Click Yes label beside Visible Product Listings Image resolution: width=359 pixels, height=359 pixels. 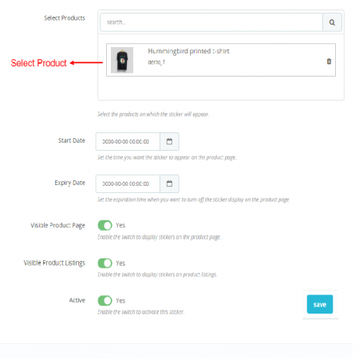point(120,263)
